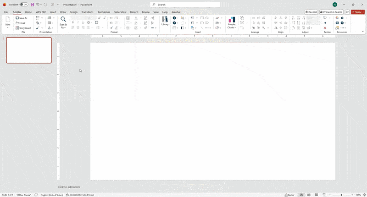Switch to the Slide Show tab
Image resolution: width=367 pixels, height=197 pixels.
tap(120, 12)
